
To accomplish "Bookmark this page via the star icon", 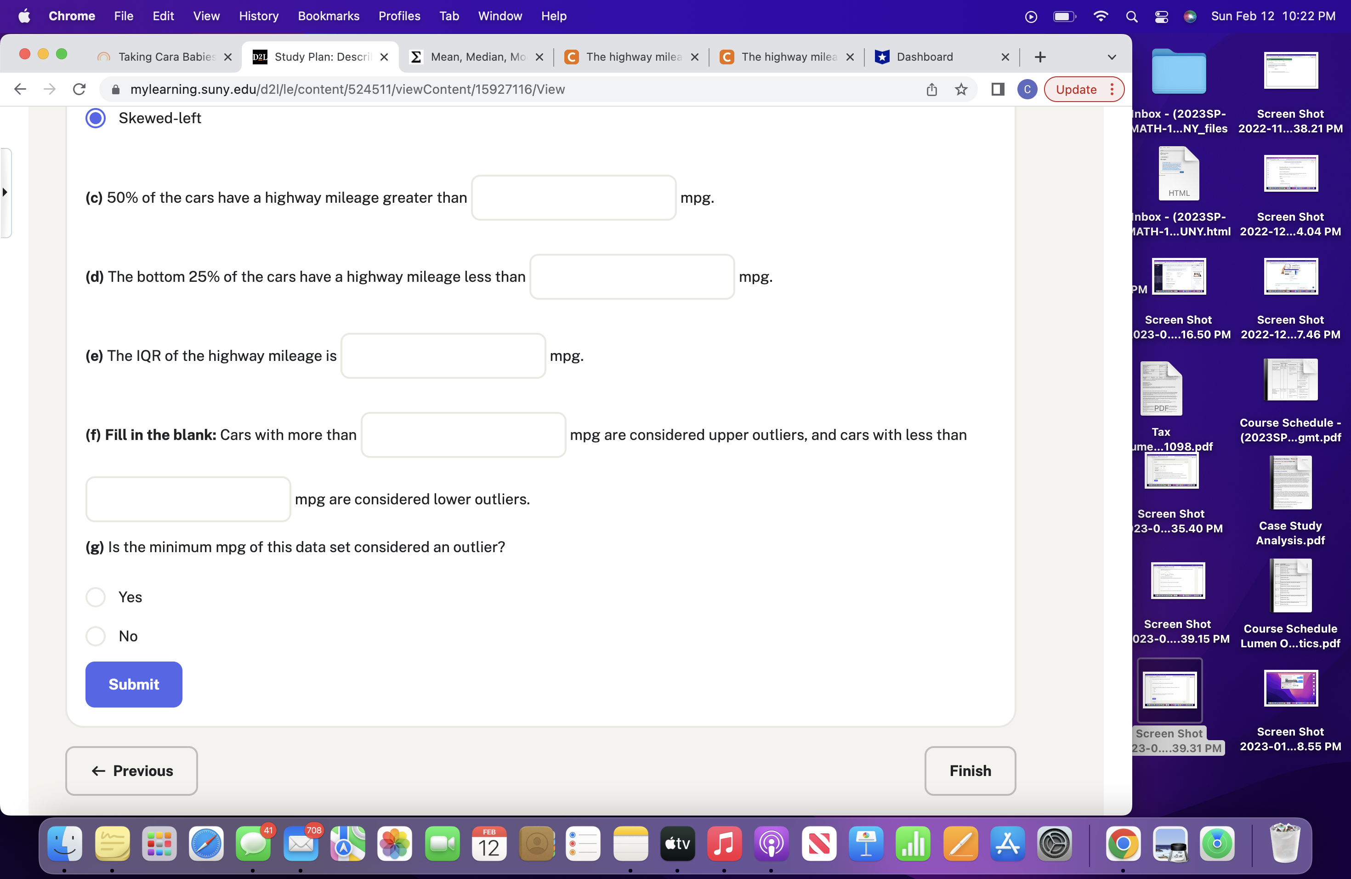I will 961,89.
